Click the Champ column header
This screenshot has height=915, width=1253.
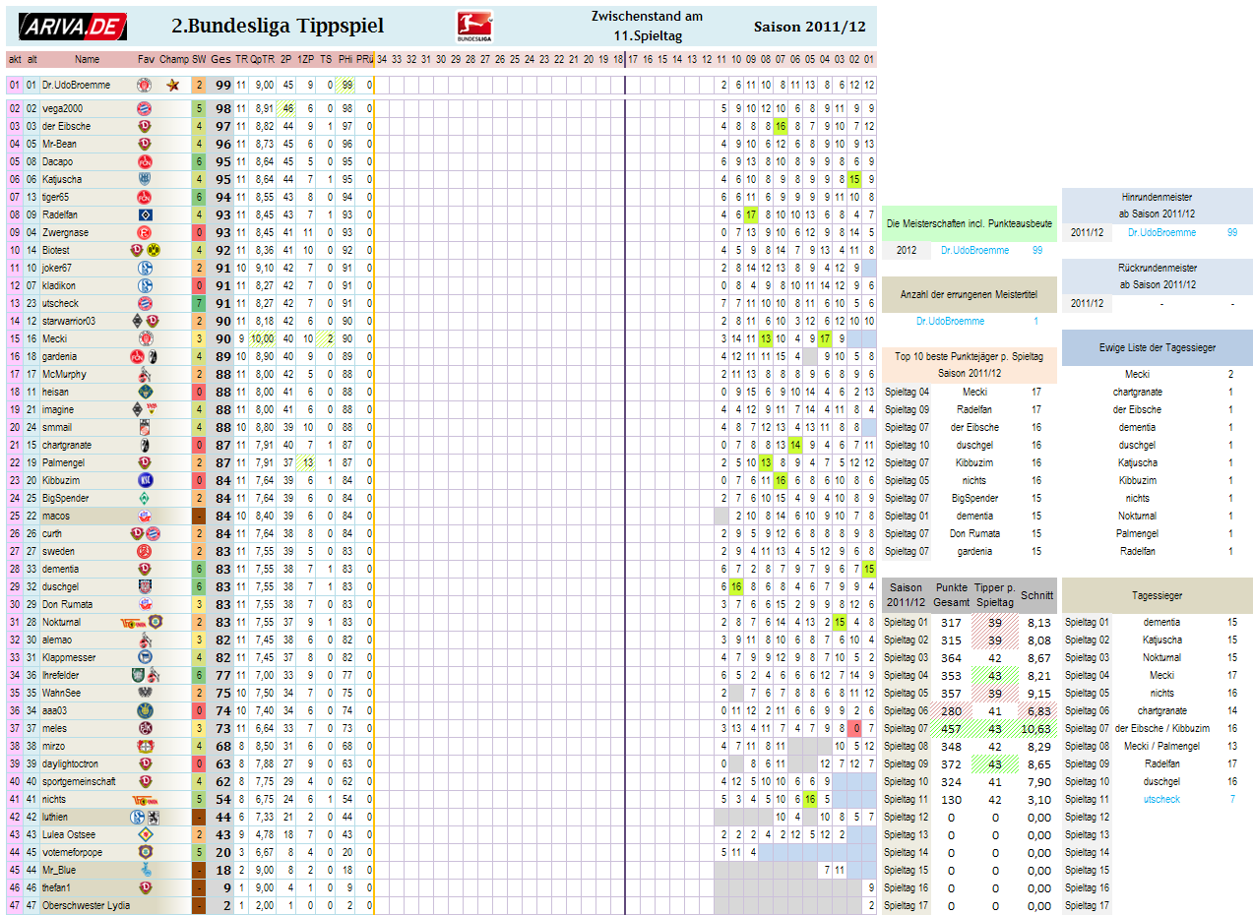point(174,60)
